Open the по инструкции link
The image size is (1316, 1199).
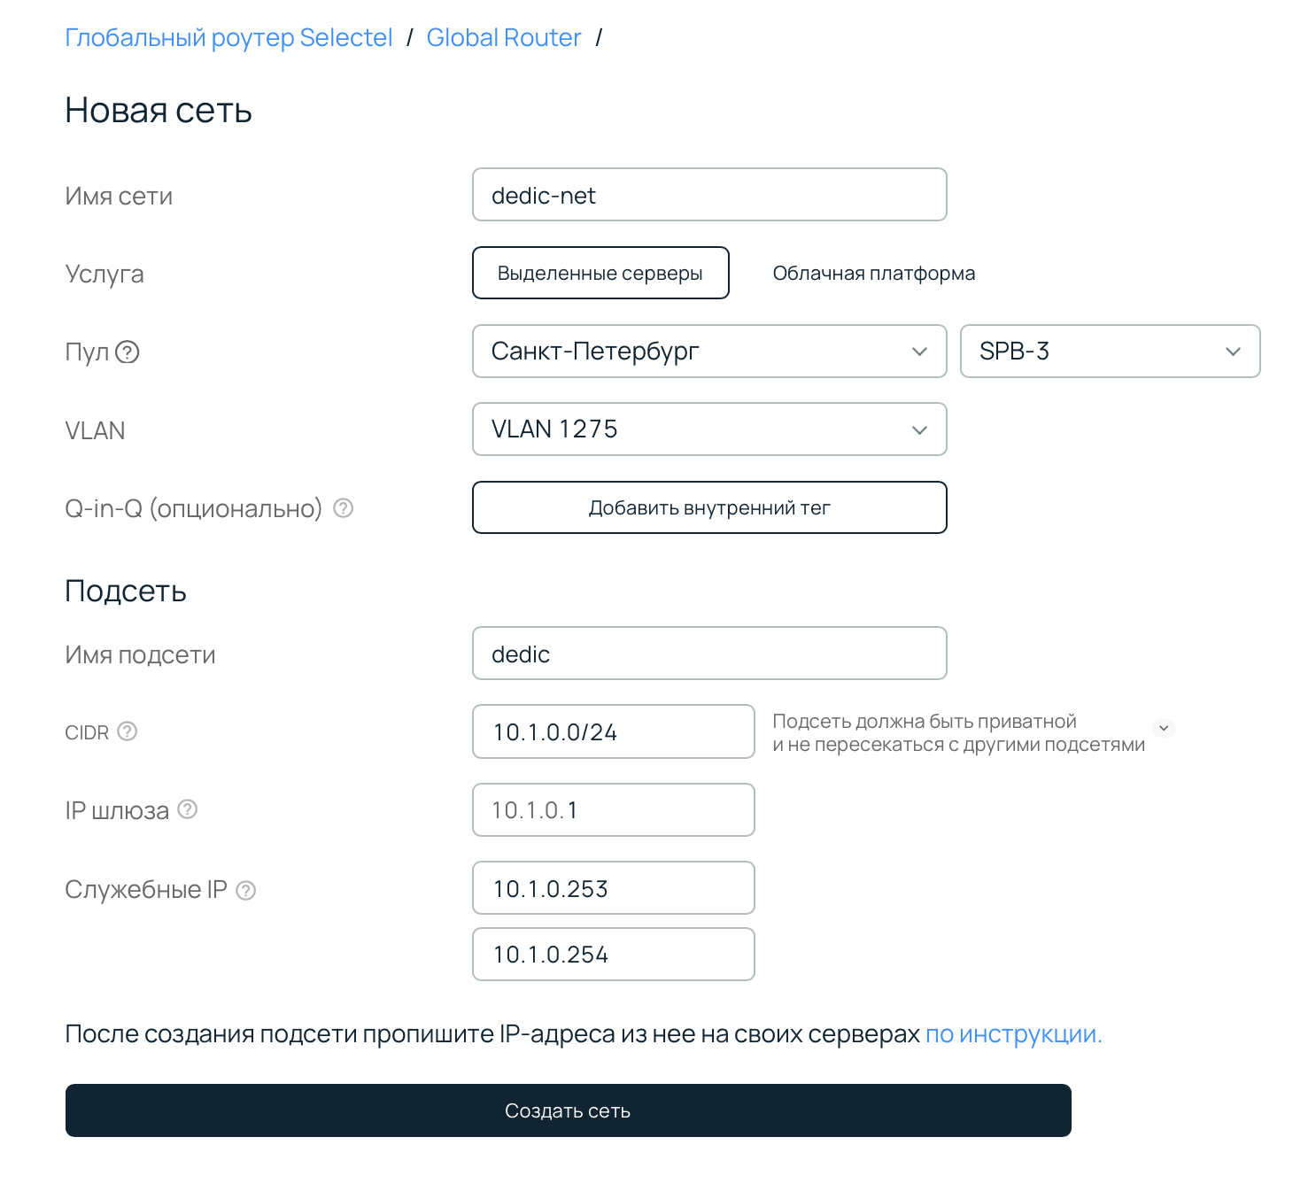coord(1014,1034)
